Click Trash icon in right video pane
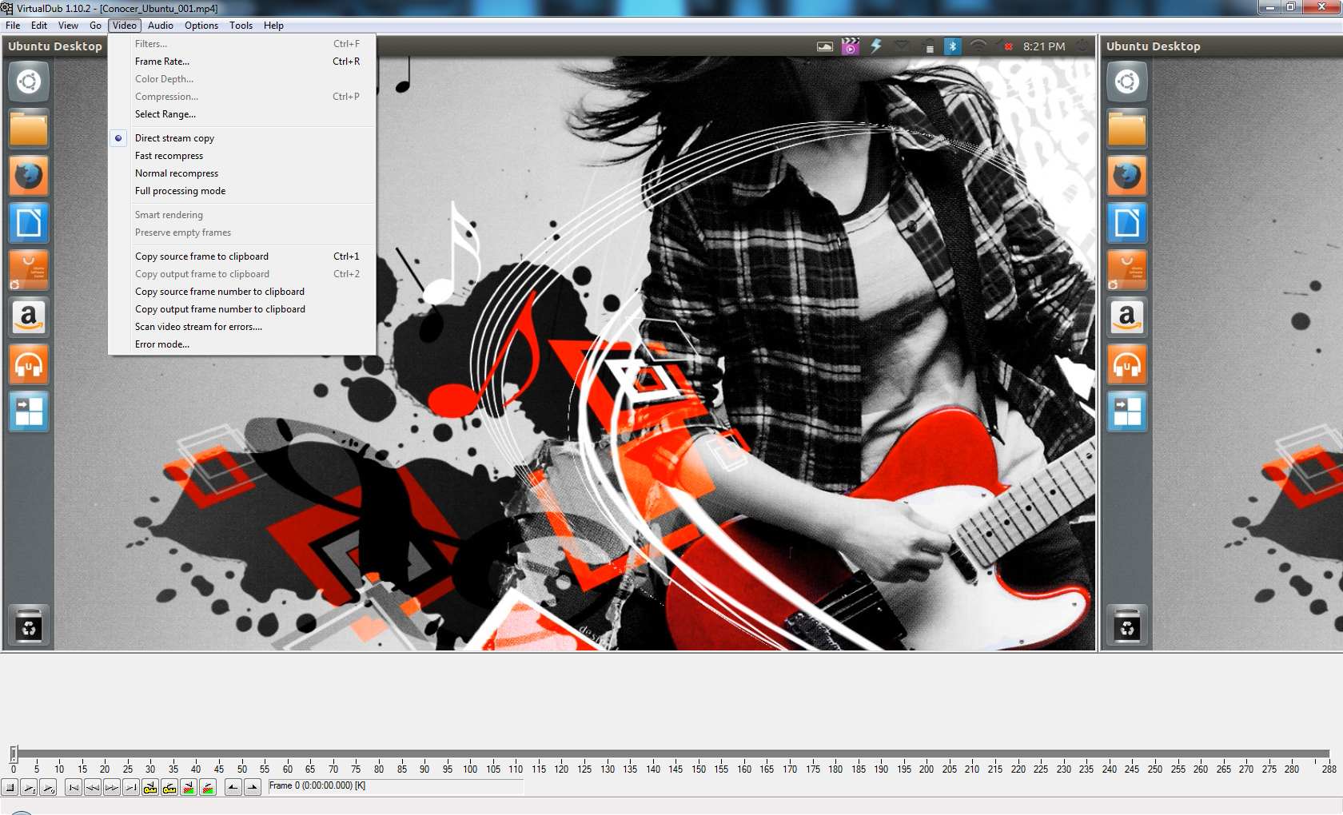Screen dimensions: 1343x815 point(1127,626)
